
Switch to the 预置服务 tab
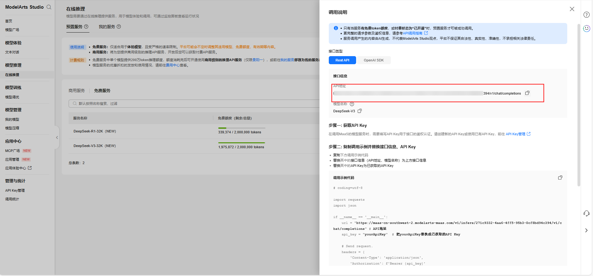click(x=74, y=27)
